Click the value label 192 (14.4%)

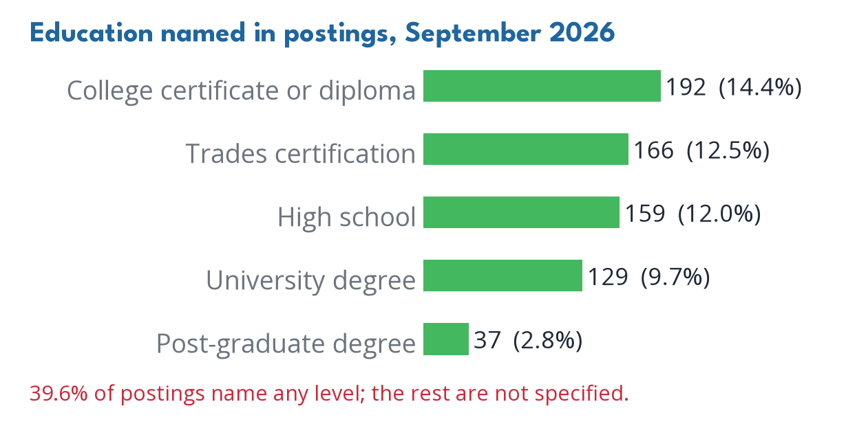[x=734, y=87]
